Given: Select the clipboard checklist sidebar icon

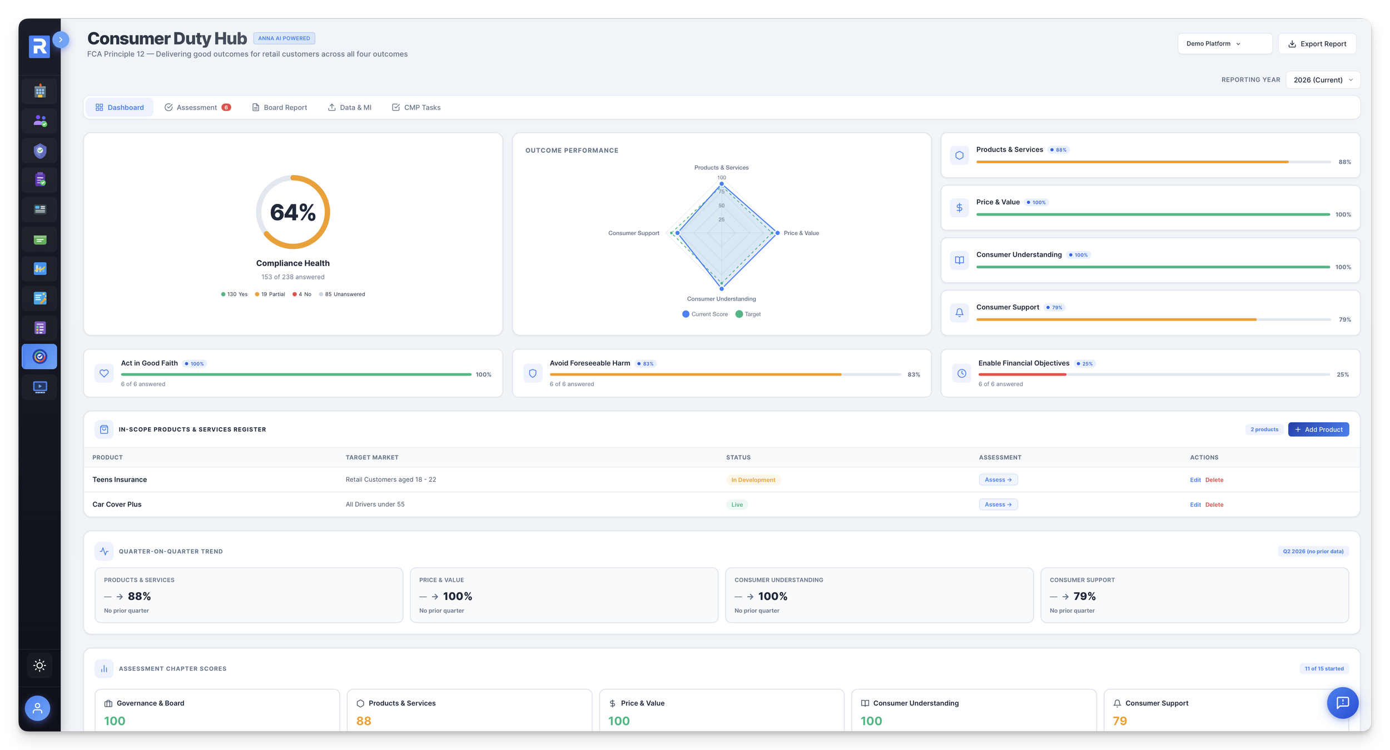Looking at the screenshot, I should click(x=39, y=179).
